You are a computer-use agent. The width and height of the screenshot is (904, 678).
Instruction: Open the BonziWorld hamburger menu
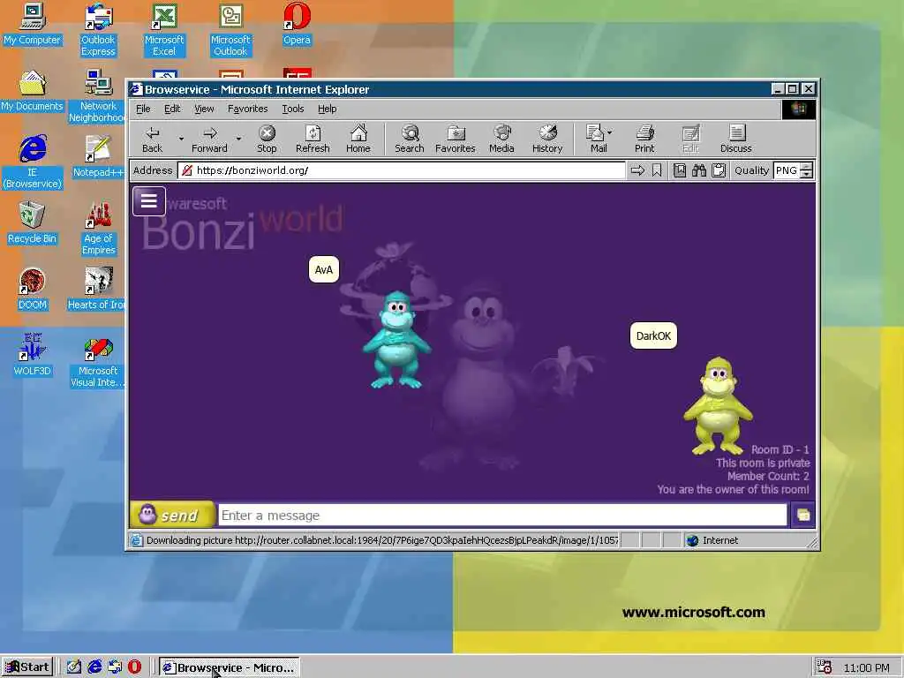(x=148, y=201)
